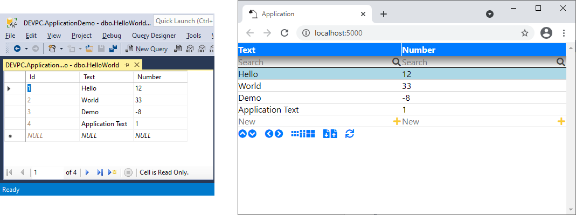The image size is (576, 215).
Task: Go to first record in SSMS navigator
Action: click(10, 172)
